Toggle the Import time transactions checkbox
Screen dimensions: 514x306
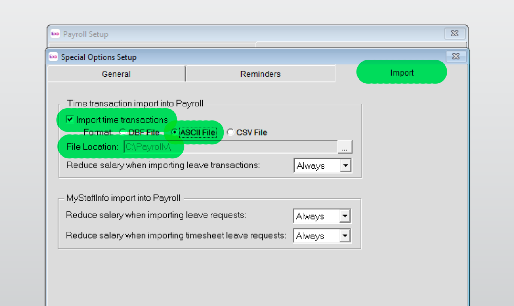[70, 119]
